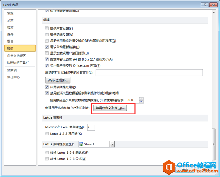Close the Excel 选项 dialog

(x=213, y=5)
